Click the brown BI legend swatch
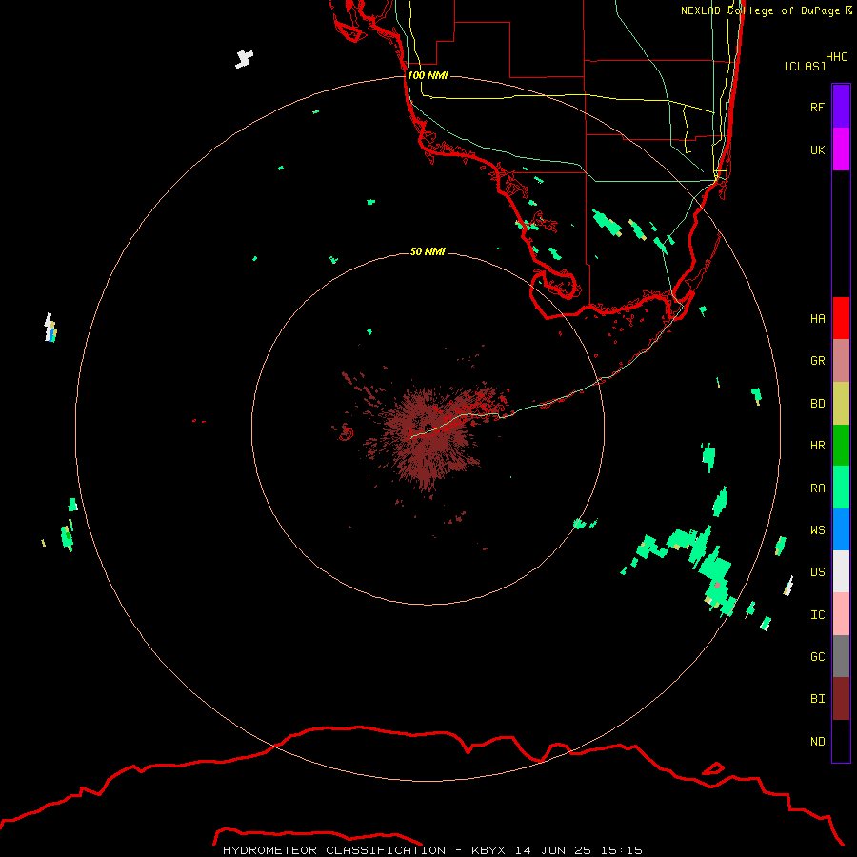 click(841, 699)
